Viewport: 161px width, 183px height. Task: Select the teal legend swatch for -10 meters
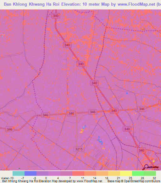pos(19,174)
